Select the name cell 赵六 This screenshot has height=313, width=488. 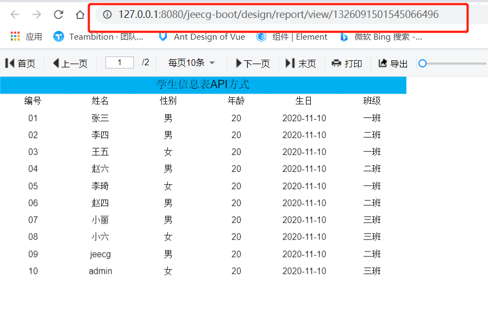(x=100, y=168)
